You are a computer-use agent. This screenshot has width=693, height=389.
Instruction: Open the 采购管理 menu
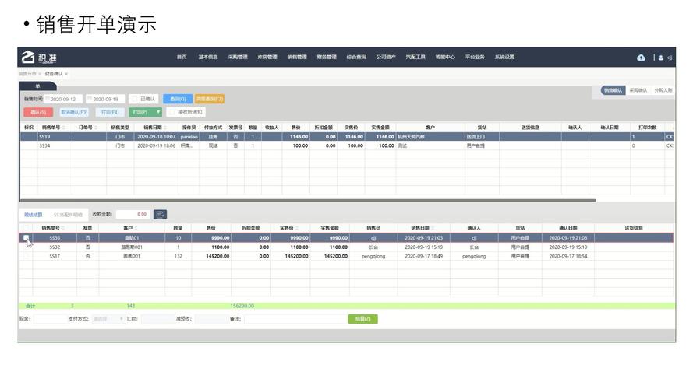pyautogui.click(x=238, y=57)
